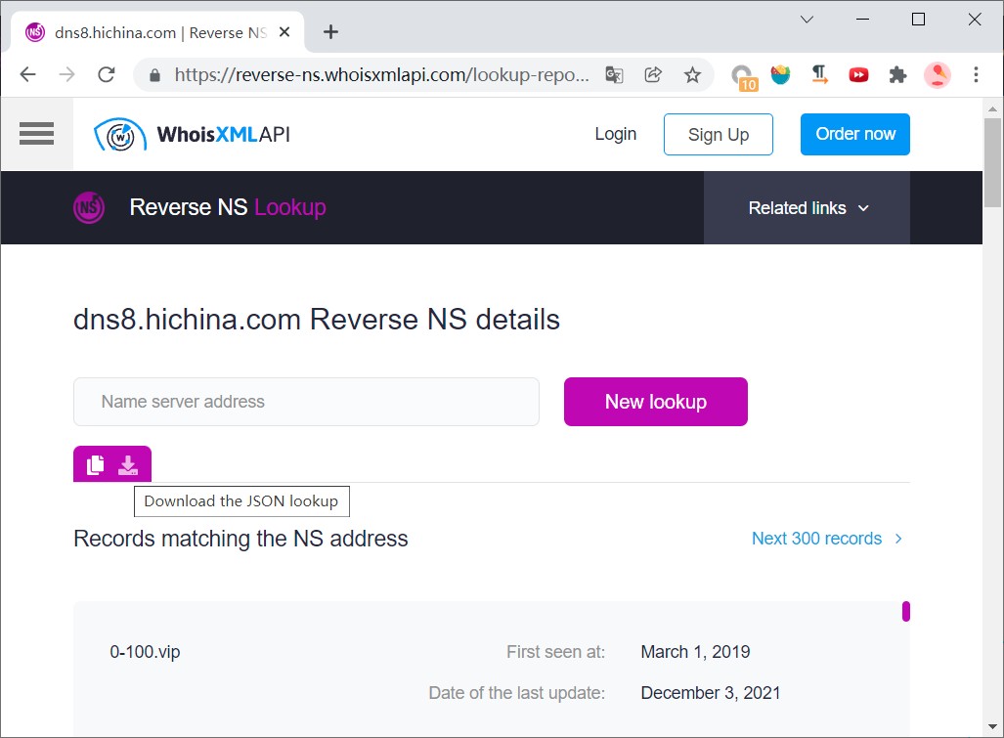Bookmark this page with the star
Image resolution: width=1004 pixels, height=738 pixels.
coord(692,75)
